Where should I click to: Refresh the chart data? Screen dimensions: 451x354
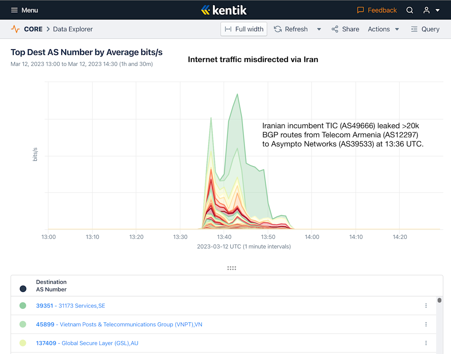(x=291, y=29)
